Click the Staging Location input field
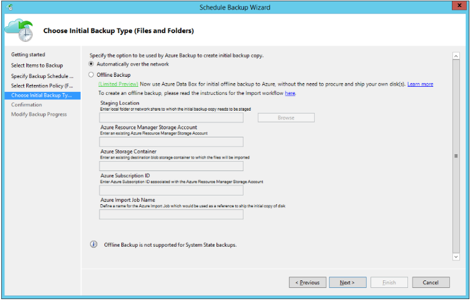This screenshot has height=301, width=470. click(x=171, y=117)
